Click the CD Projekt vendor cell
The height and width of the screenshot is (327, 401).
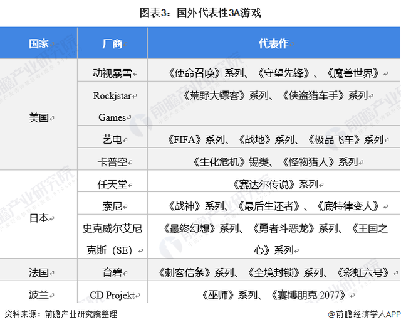[x=112, y=294]
